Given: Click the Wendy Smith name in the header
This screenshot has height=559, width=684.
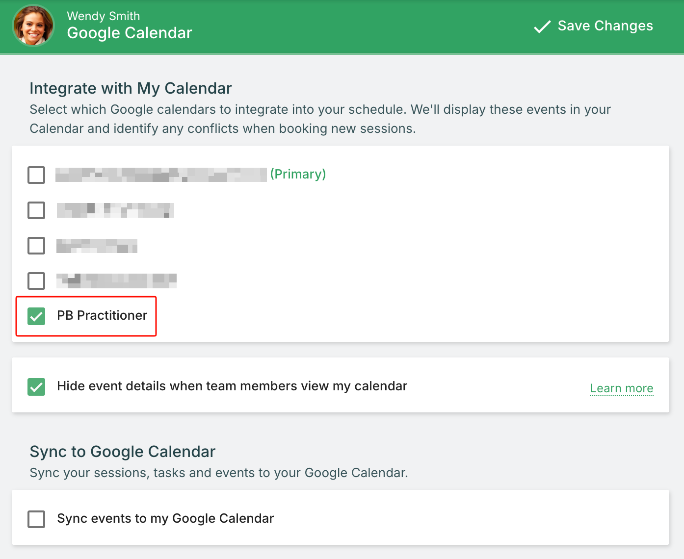Looking at the screenshot, I should pyautogui.click(x=104, y=16).
